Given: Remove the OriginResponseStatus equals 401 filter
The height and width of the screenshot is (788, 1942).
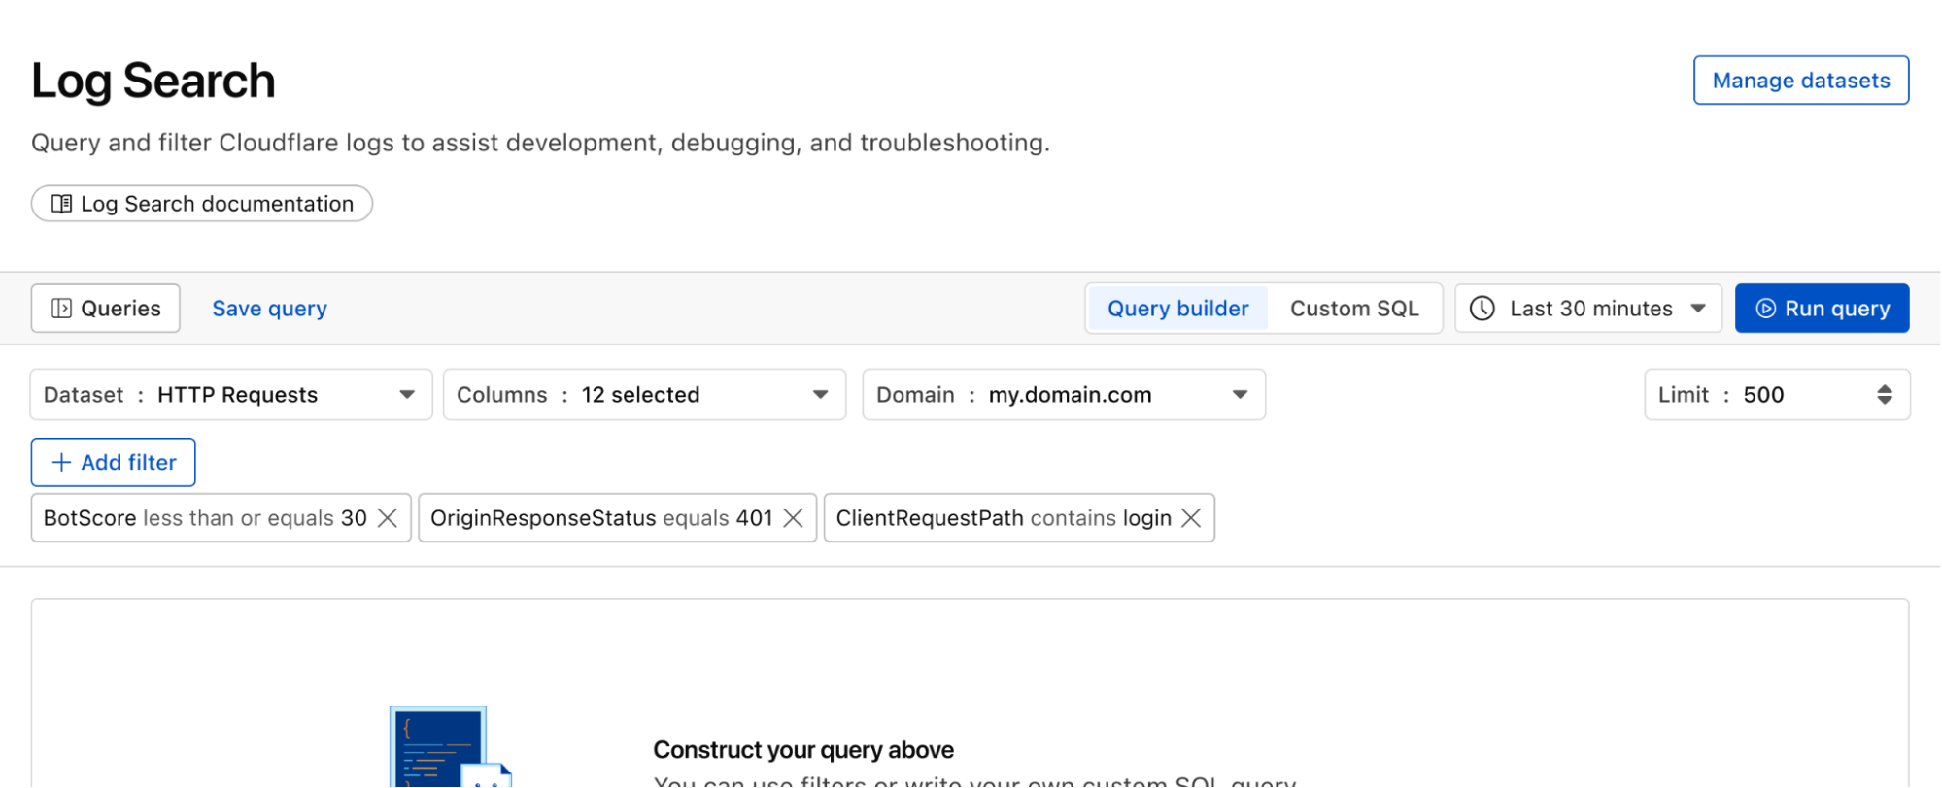Looking at the screenshot, I should click(x=793, y=518).
